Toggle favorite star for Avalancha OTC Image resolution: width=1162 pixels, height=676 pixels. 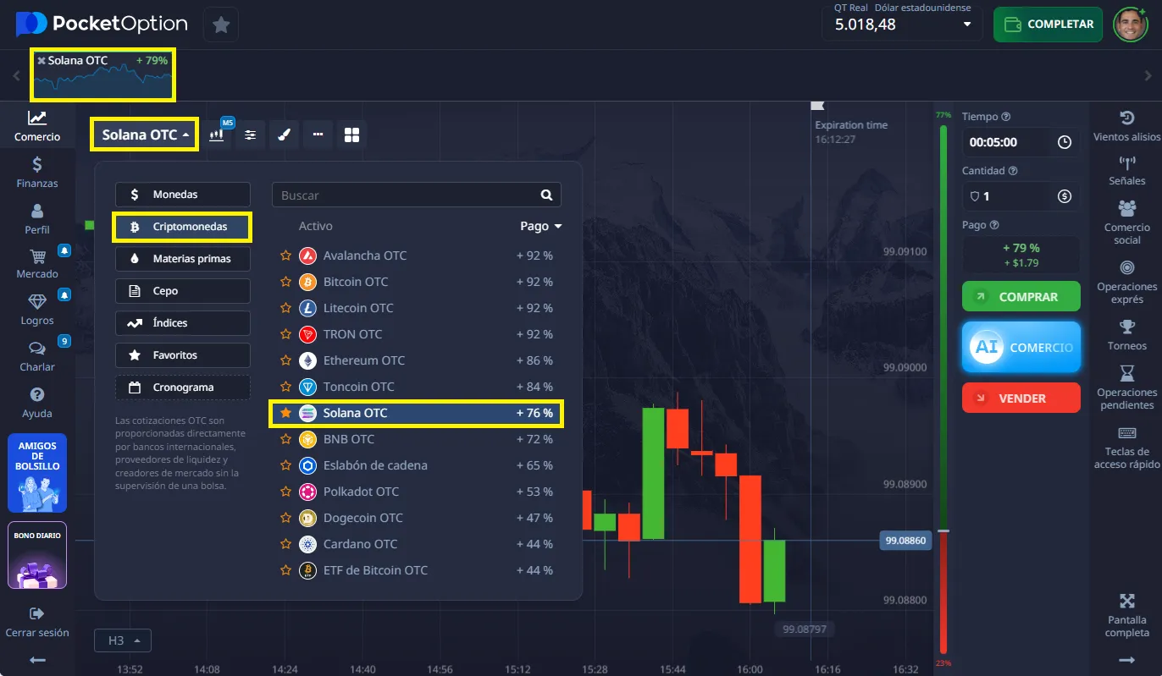click(285, 256)
